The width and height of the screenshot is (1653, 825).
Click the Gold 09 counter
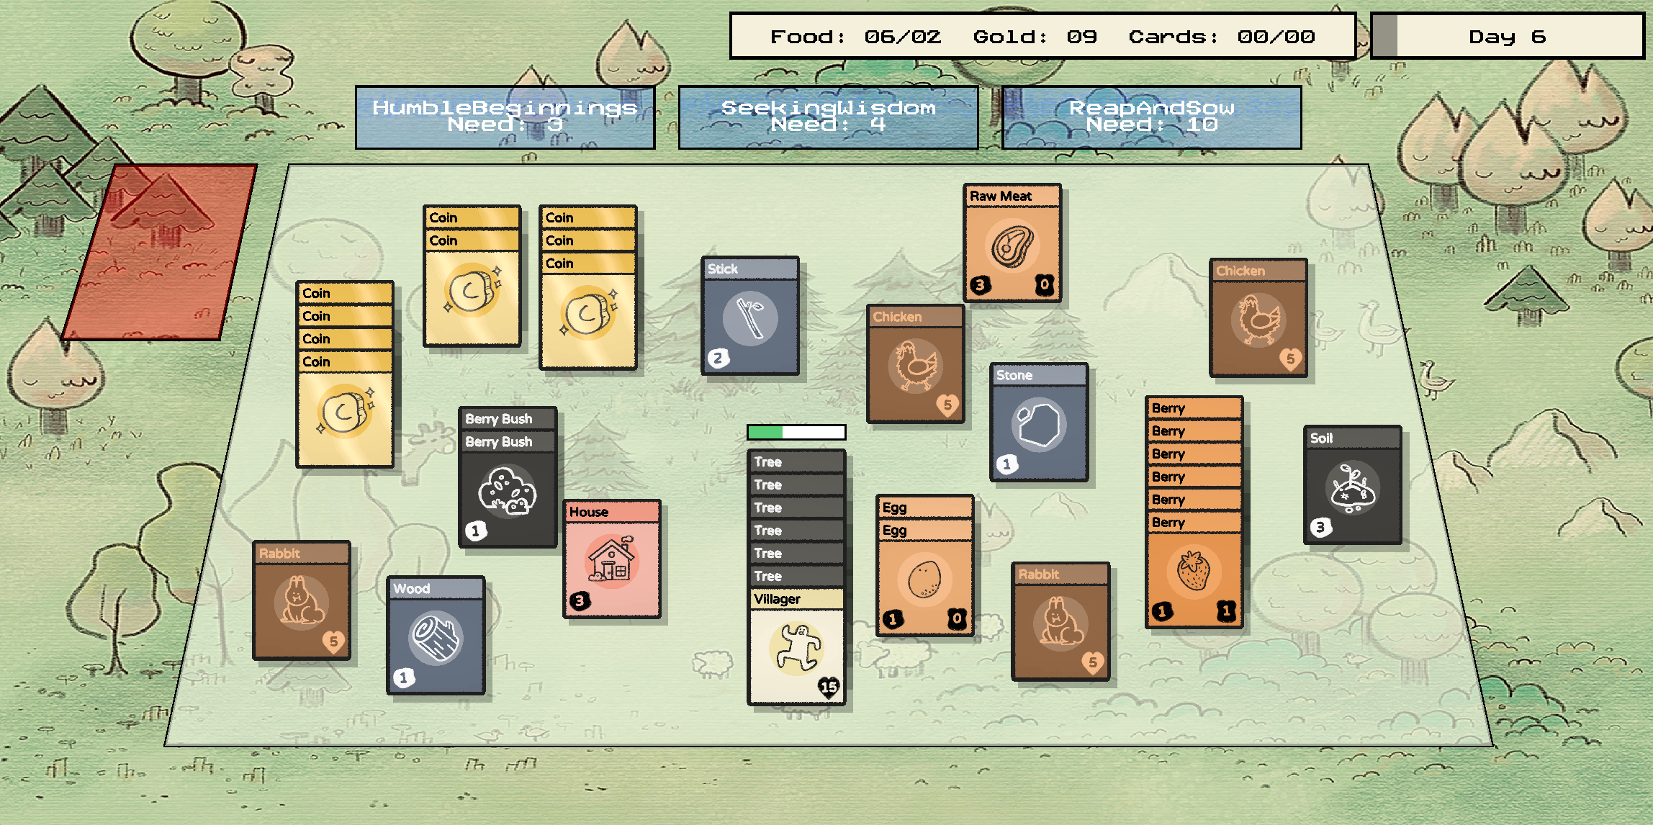tap(1035, 36)
